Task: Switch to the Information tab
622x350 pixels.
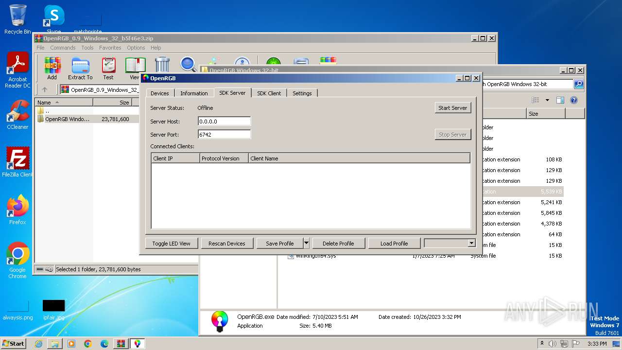Action: pos(194,93)
